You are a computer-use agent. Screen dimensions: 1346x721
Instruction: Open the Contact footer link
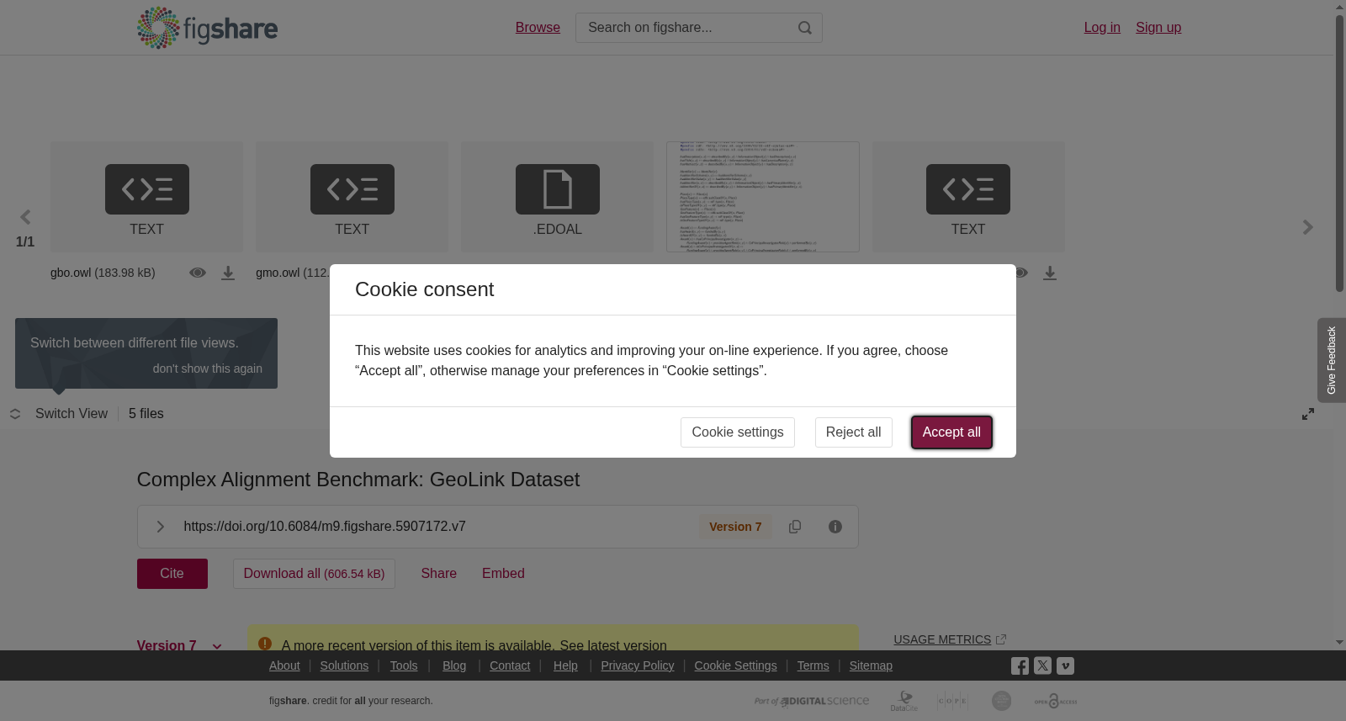[x=510, y=665]
